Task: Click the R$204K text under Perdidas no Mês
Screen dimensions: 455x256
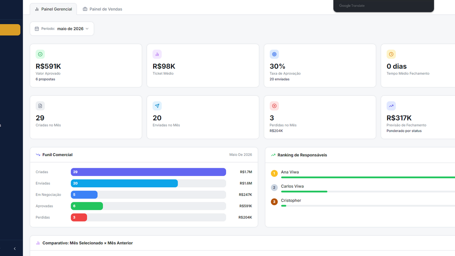Action: coord(276,131)
